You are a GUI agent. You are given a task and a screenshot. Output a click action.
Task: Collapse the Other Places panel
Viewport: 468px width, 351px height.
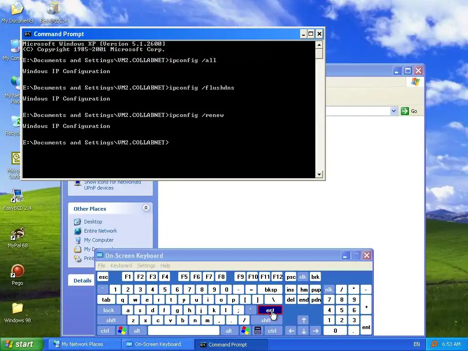point(146,208)
